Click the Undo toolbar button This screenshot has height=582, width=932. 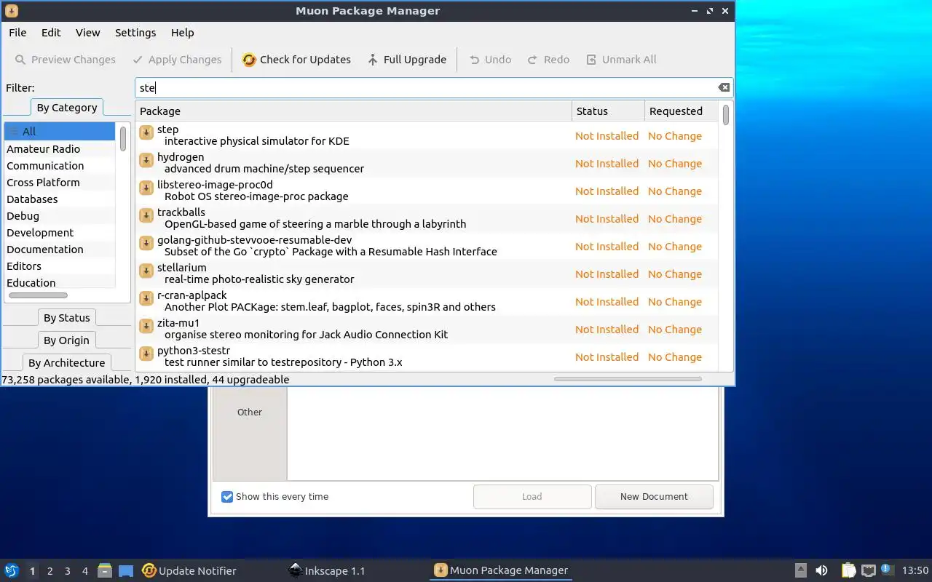pos(490,60)
